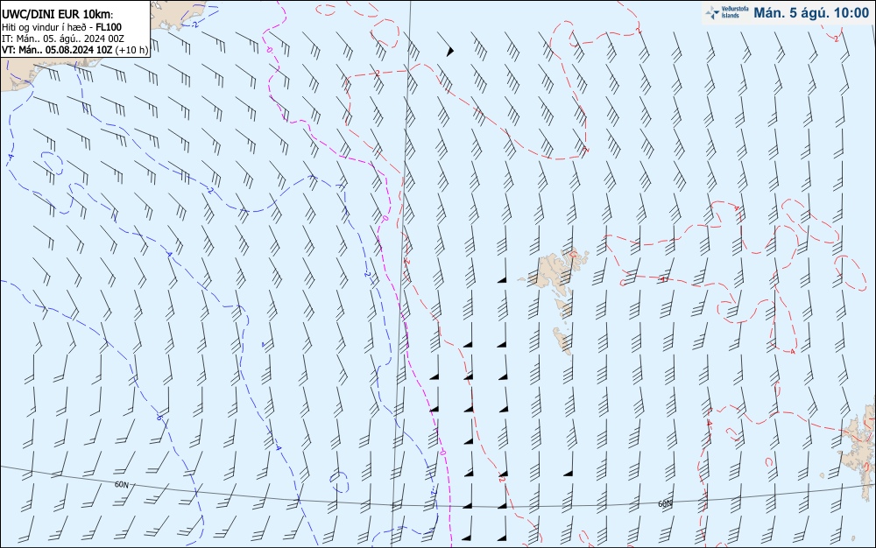Click the blue contour label 6

tap(159, 418)
